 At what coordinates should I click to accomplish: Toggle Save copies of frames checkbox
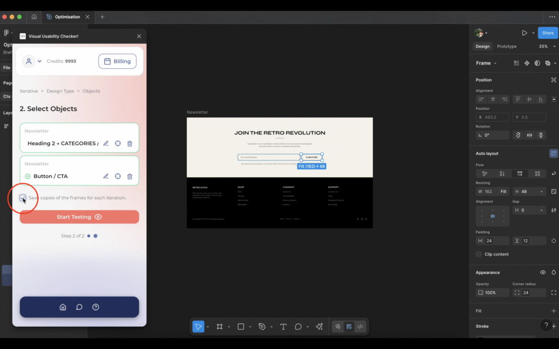(x=22, y=197)
